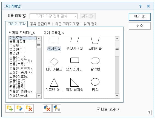Click the rename object icon
This screenshot has height=119, width=155.
point(57,108)
